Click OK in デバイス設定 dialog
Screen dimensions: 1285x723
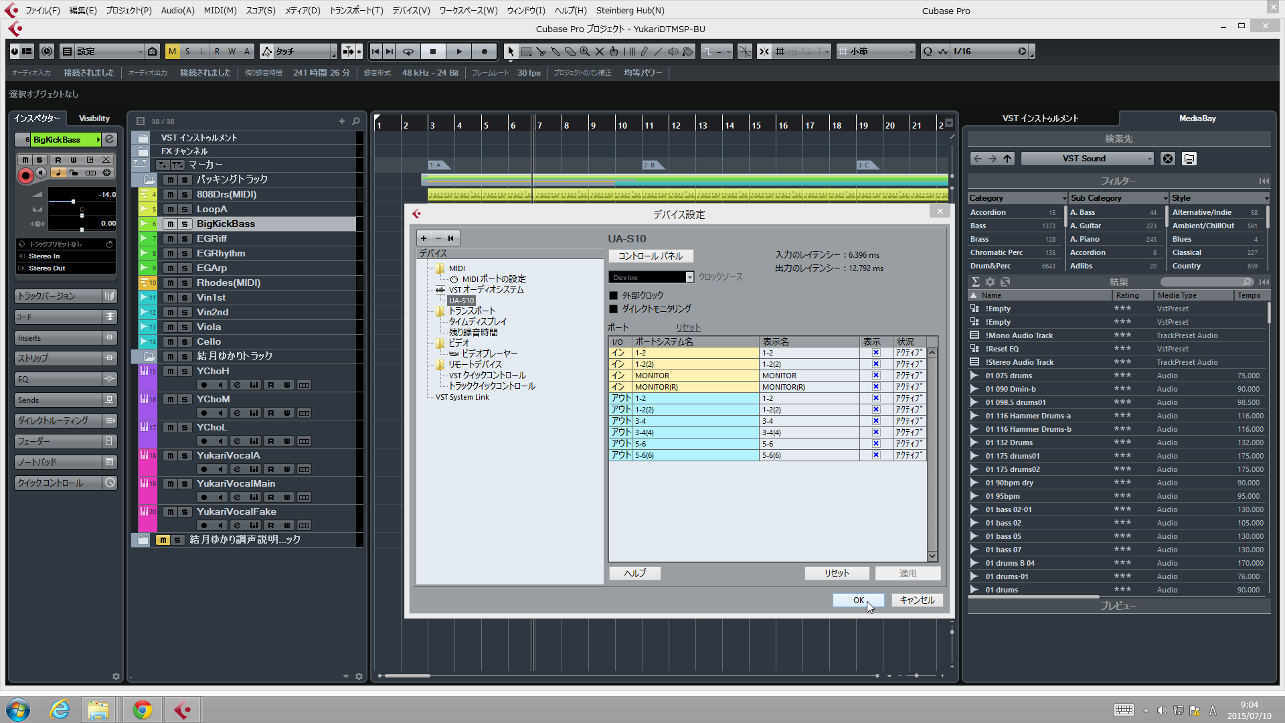click(x=858, y=600)
